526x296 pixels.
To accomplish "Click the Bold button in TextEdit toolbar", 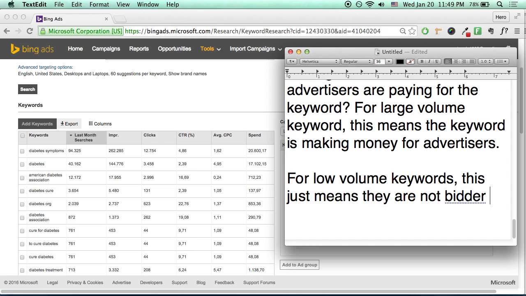I will tap(422, 61).
